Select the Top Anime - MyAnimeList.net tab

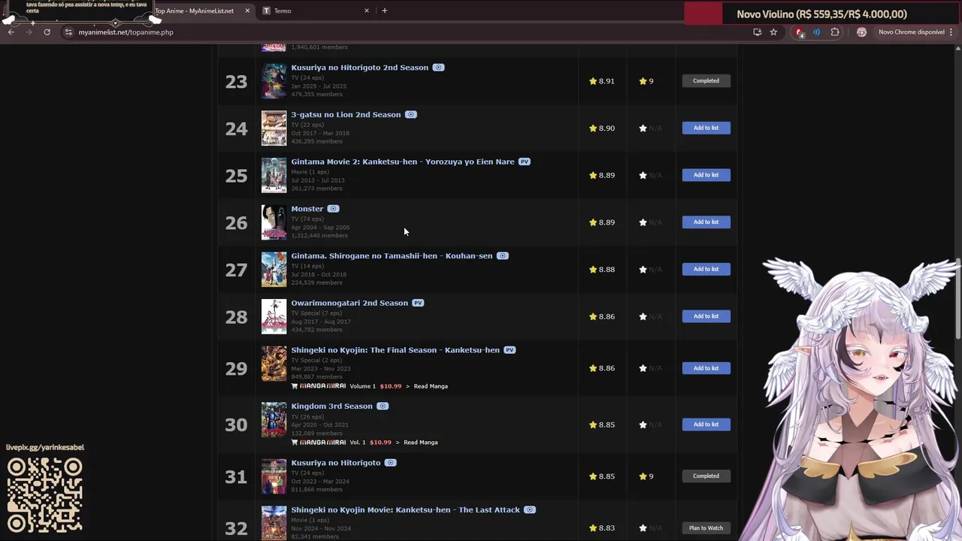coord(194,11)
